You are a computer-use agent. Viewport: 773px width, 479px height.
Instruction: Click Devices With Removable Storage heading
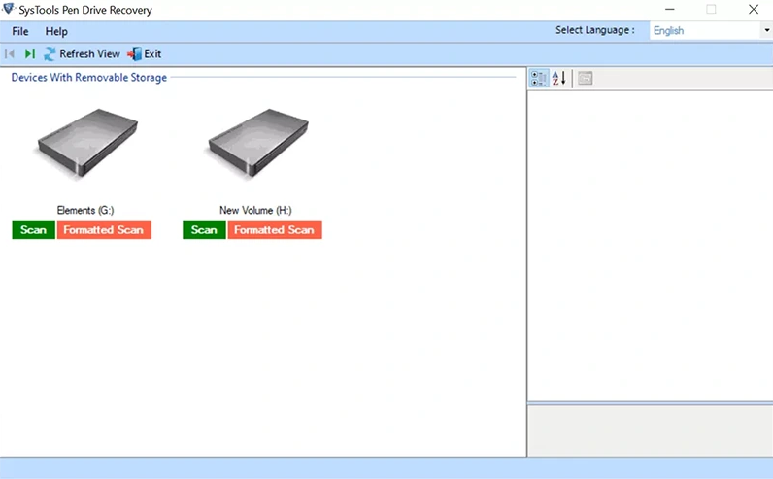click(89, 78)
